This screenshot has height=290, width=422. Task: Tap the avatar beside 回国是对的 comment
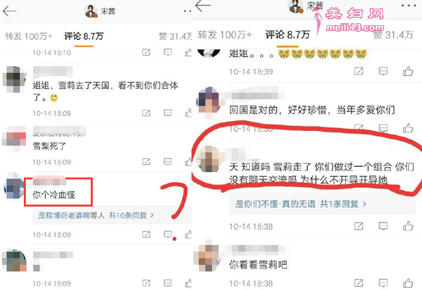pos(208,103)
